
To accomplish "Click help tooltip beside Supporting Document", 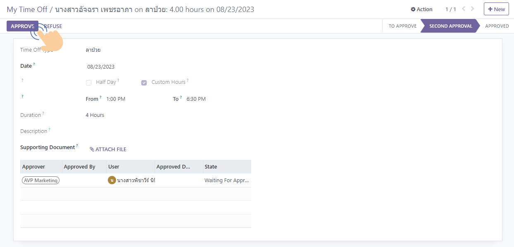I will coord(77,146).
